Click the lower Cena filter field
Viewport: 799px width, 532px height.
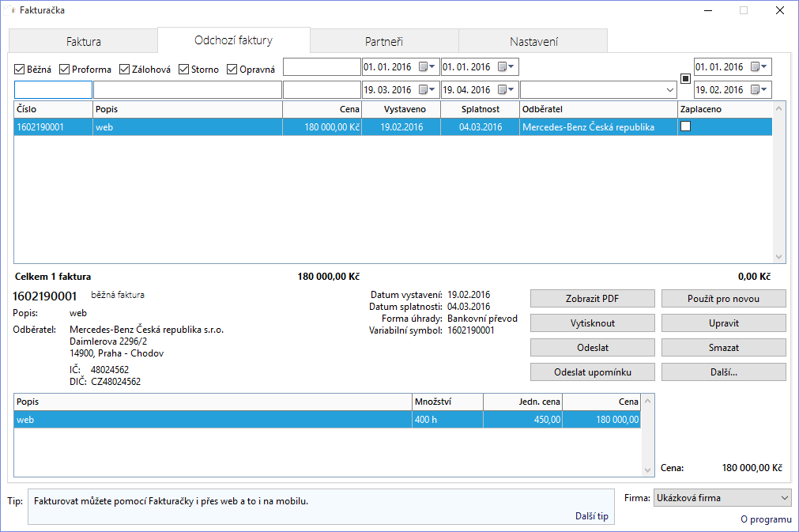322,89
